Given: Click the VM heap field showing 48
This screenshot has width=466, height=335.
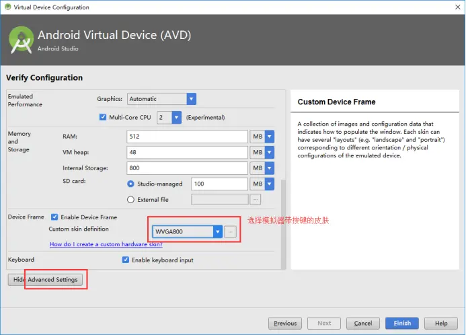Looking at the screenshot, I should coord(187,152).
